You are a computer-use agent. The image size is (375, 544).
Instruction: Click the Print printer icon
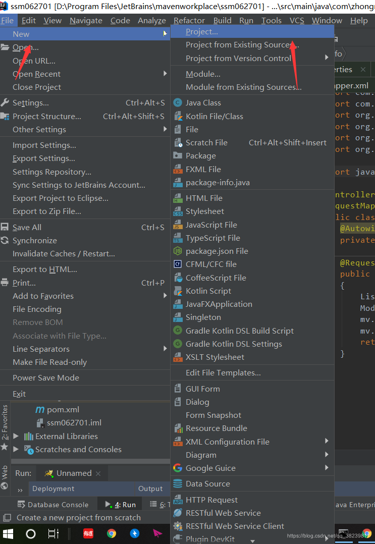[5, 283]
